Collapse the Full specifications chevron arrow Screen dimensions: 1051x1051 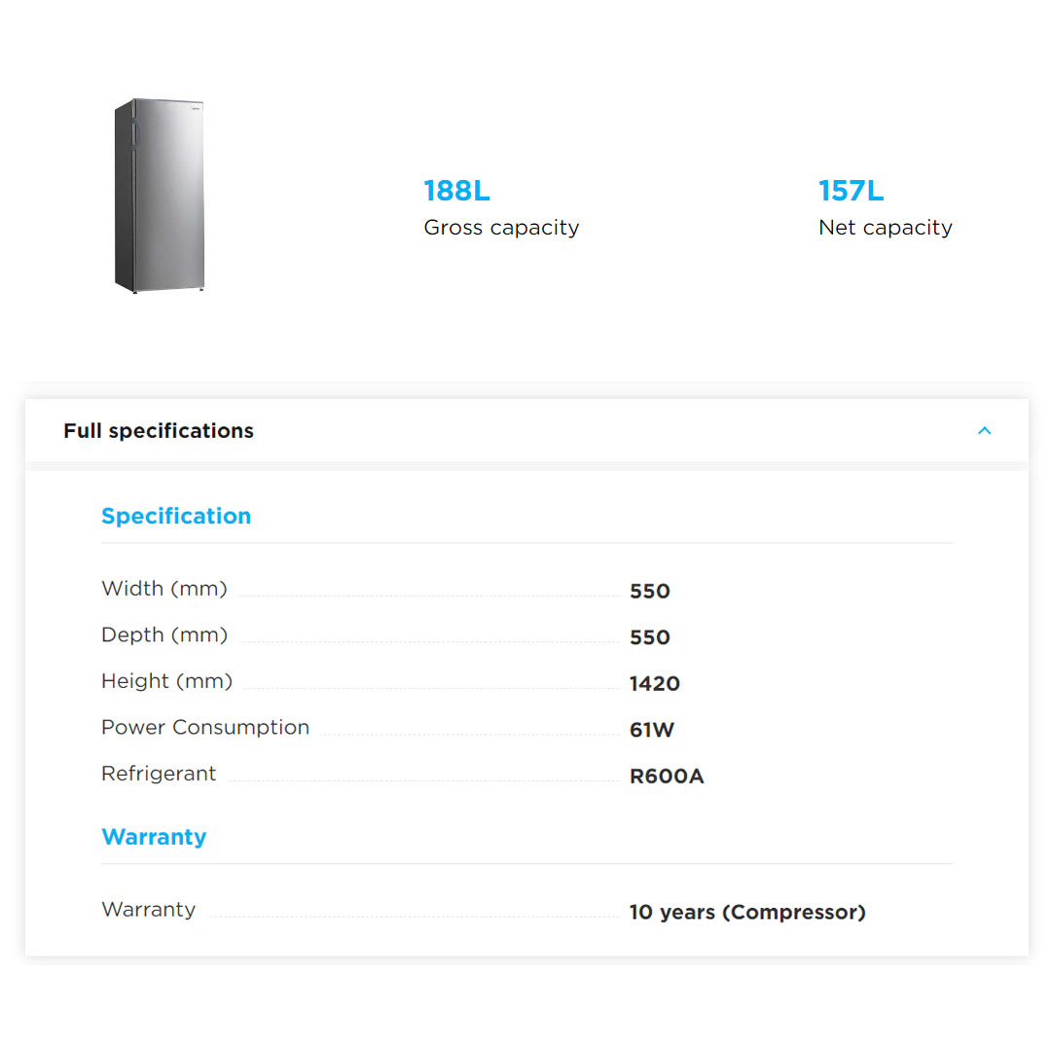point(984,430)
